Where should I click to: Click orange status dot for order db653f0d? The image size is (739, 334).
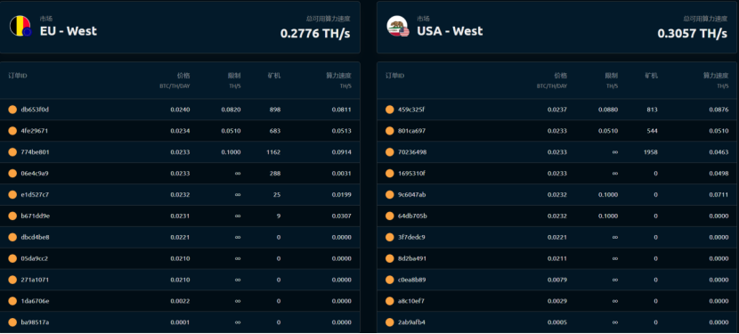[x=12, y=110]
